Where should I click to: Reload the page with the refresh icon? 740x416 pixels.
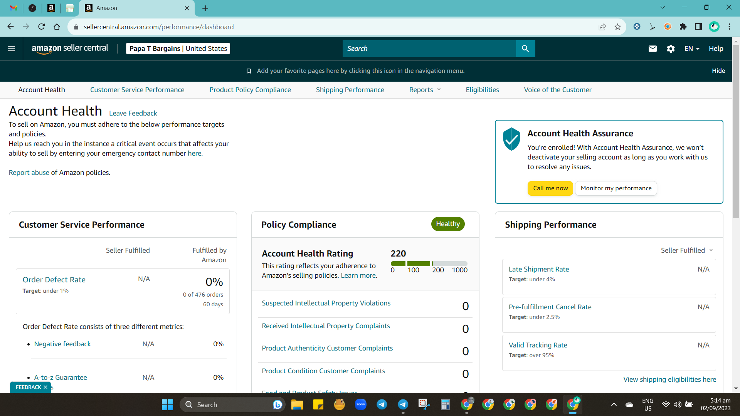pyautogui.click(x=42, y=27)
